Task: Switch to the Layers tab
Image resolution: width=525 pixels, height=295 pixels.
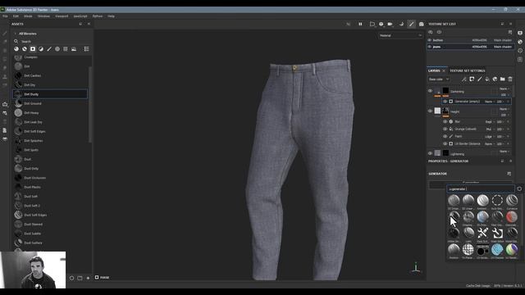Action: pyautogui.click(x=434, y=71)
